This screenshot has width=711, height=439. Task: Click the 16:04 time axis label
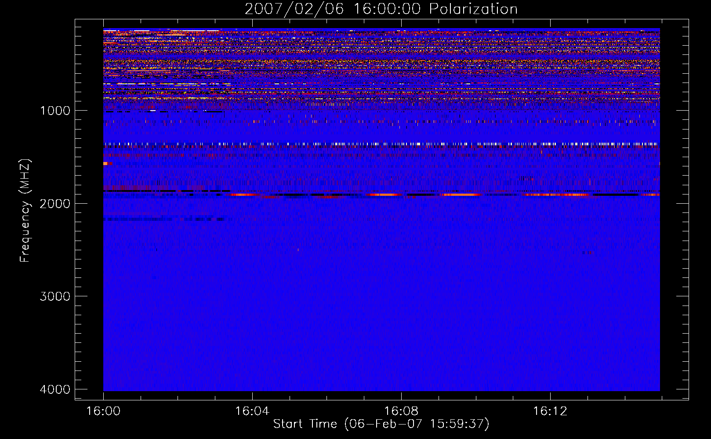tap(252, 411)
